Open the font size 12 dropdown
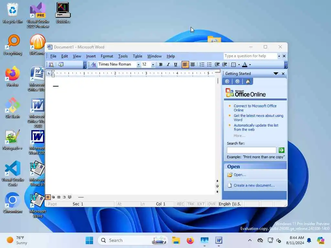Screen dimensions: 331x248 point(153,65)
